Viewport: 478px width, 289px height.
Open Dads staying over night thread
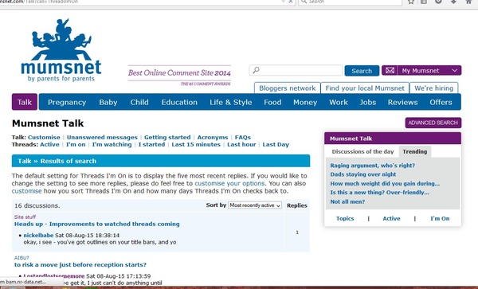tap(363, 174)
